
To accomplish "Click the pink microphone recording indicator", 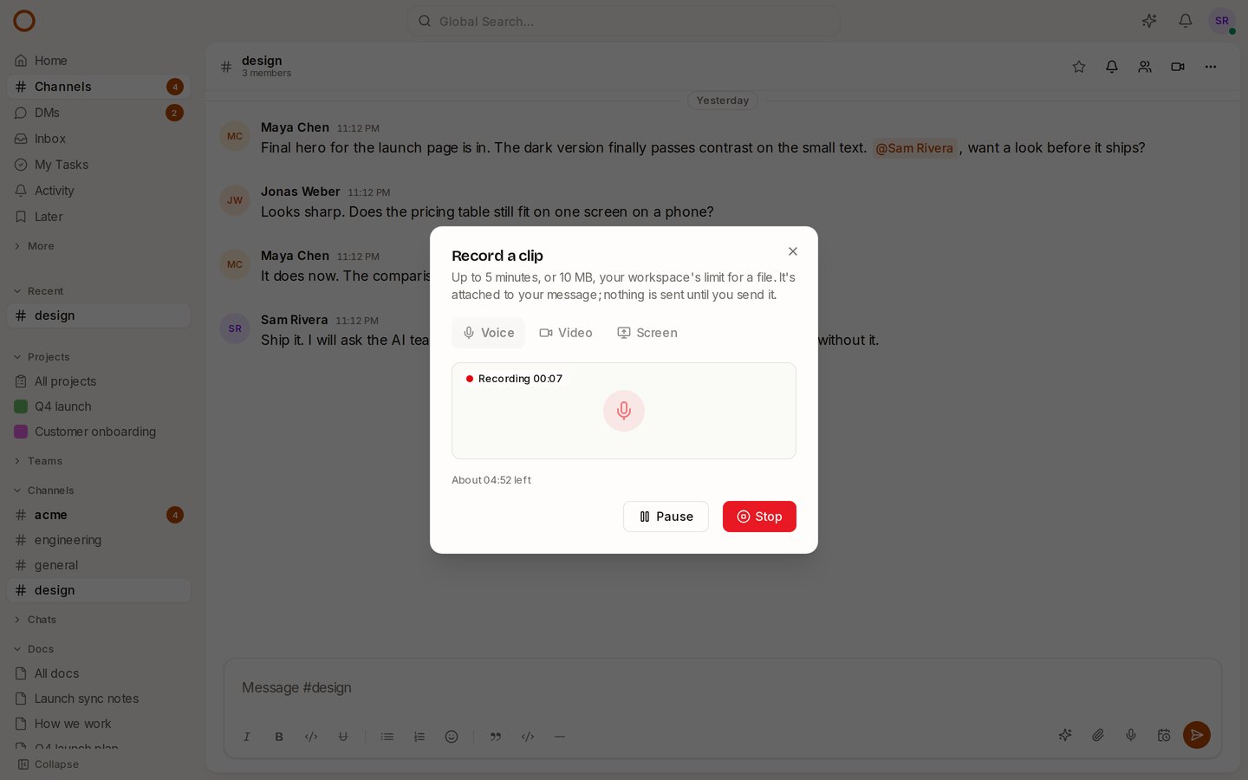I will (x=624, y=411).
